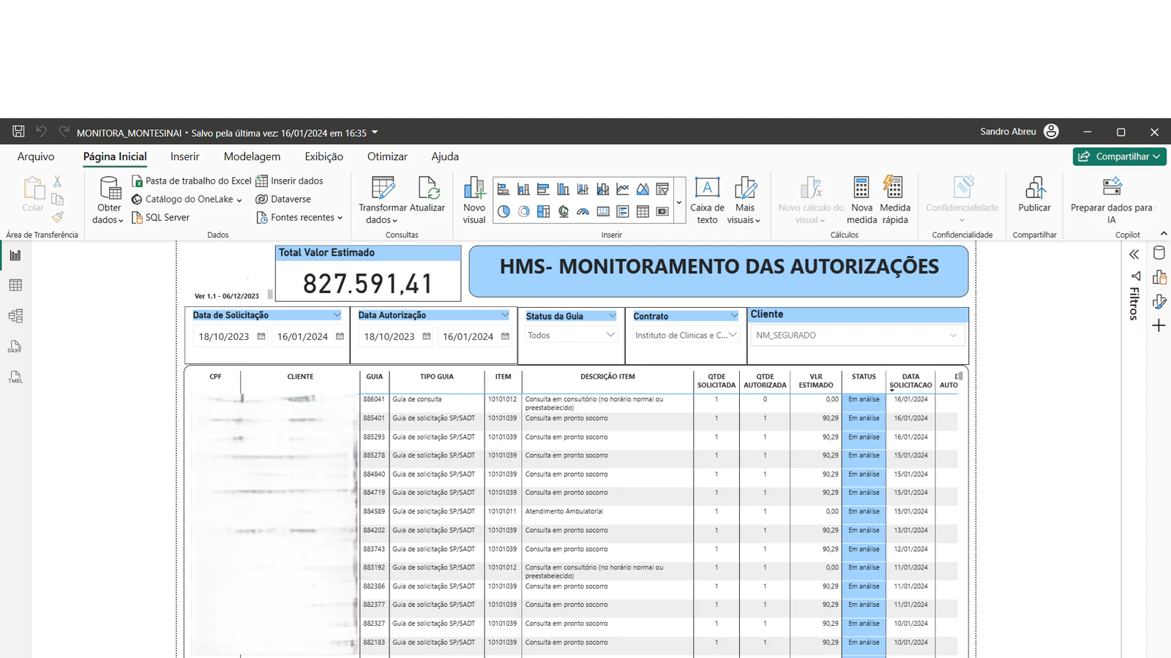Click the Undo arrow in title bar
The width and height of the screenshot is (1171, 658).
pos(41,132)
